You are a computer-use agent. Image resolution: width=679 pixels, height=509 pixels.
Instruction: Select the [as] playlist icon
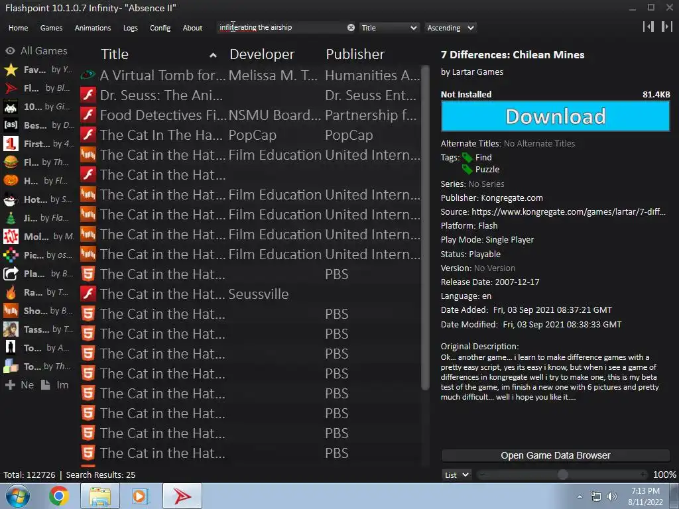11,125
